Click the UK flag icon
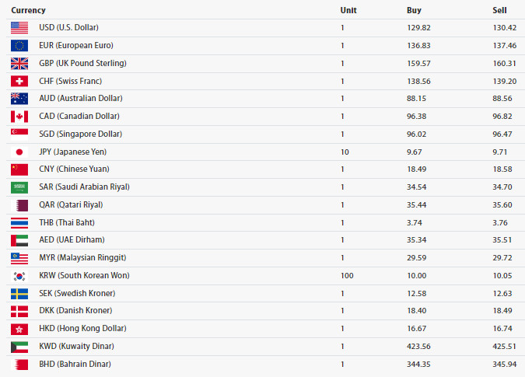Screen dimensions: 525x377 (x=19, y=63)
